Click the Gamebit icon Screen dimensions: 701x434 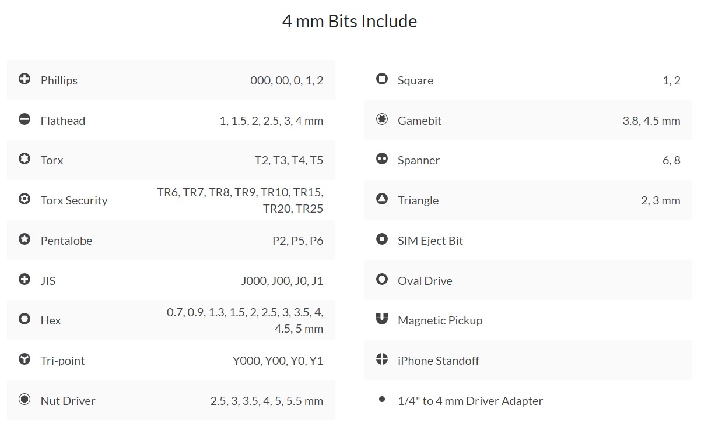point(382,119)
